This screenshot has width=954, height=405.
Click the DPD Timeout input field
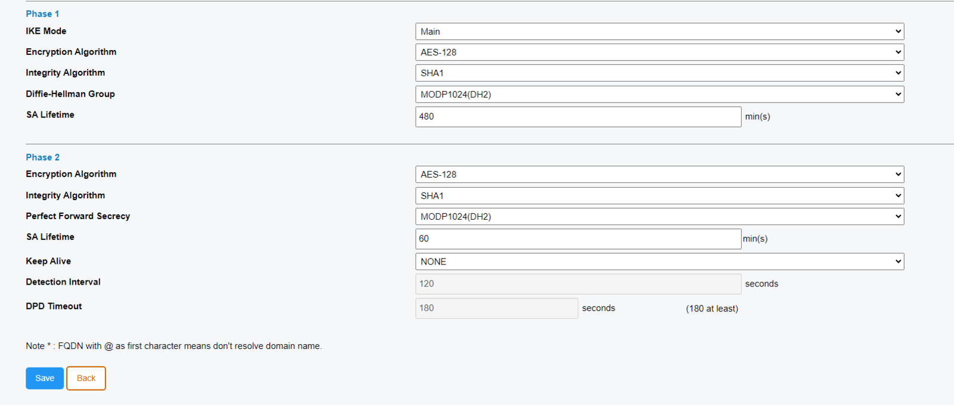[496, 309]
